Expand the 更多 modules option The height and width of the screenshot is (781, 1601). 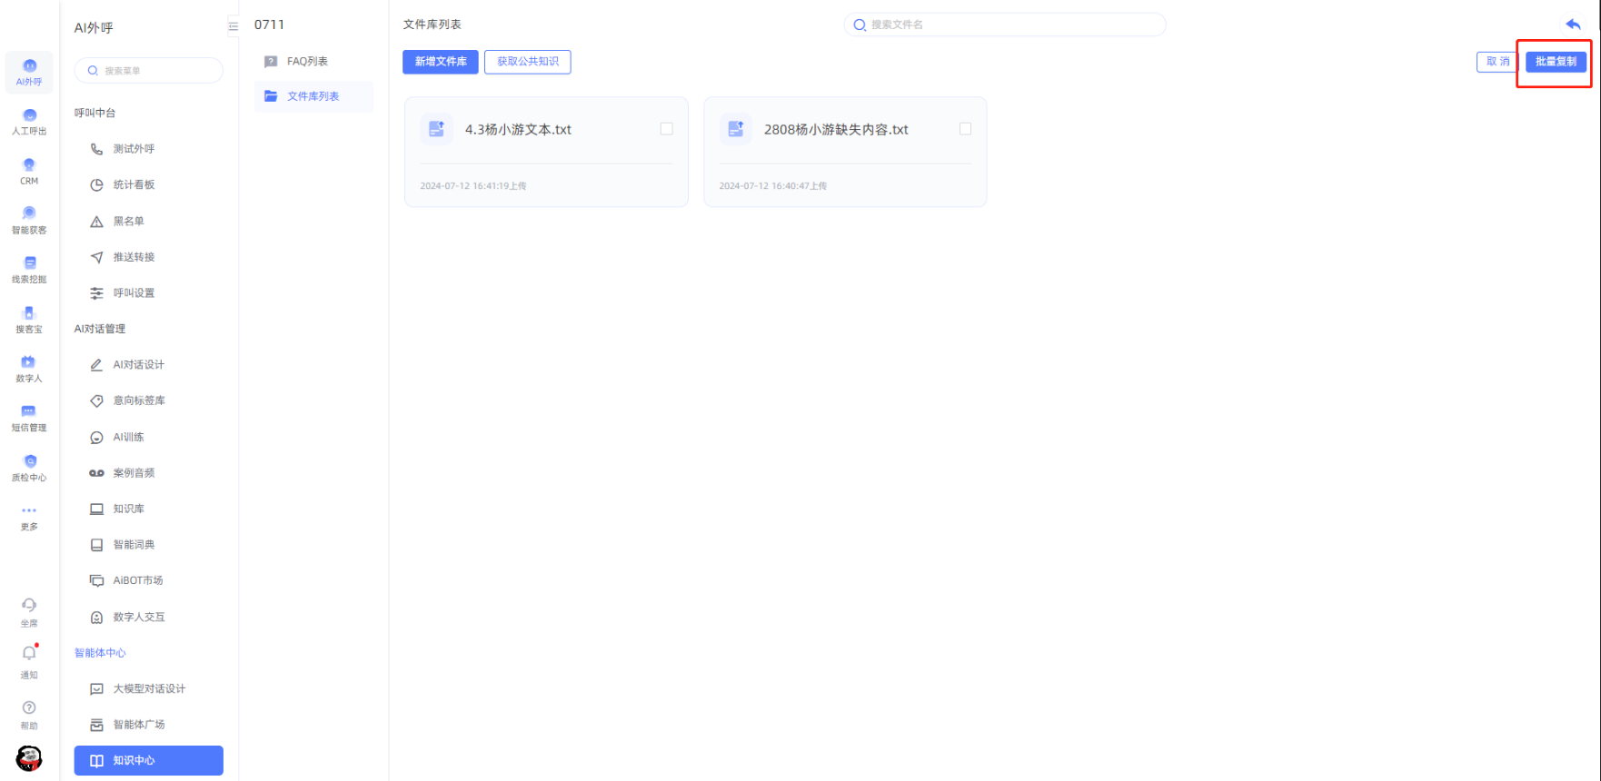click(x=29, y=516)
